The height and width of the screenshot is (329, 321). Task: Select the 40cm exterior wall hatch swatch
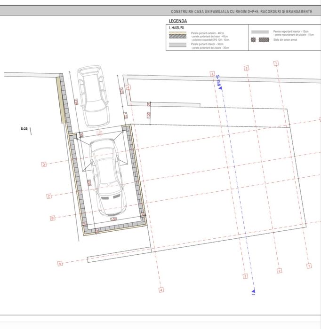point(178,35)
